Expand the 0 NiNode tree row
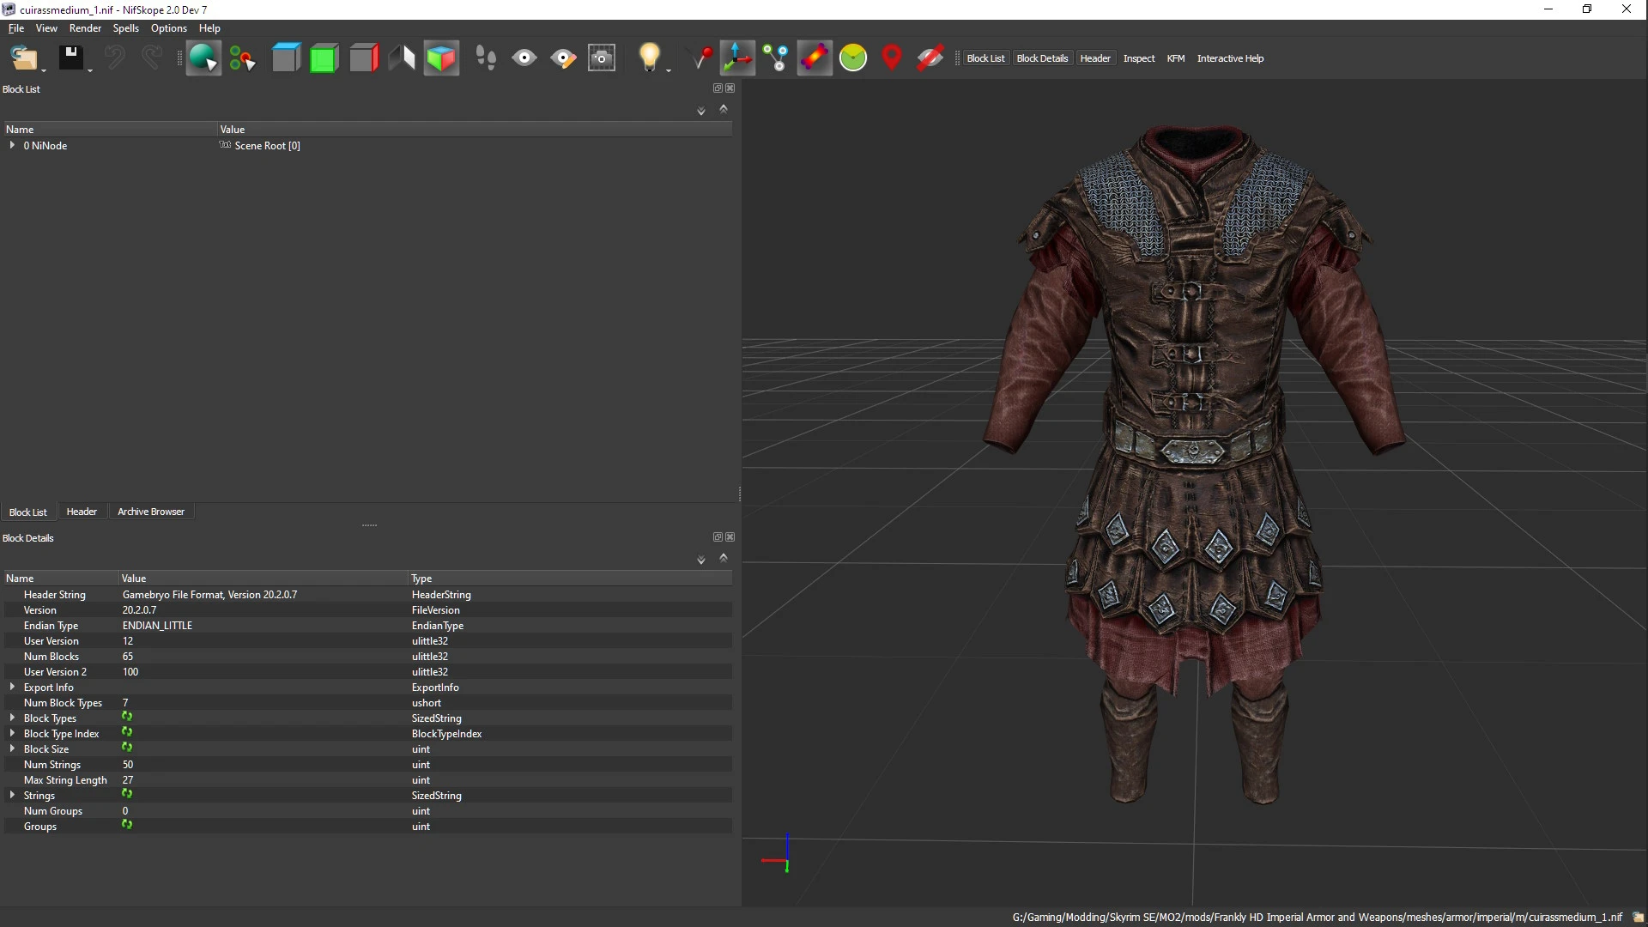The width and height of the screenshot is (1648, 927). (12, 145)
